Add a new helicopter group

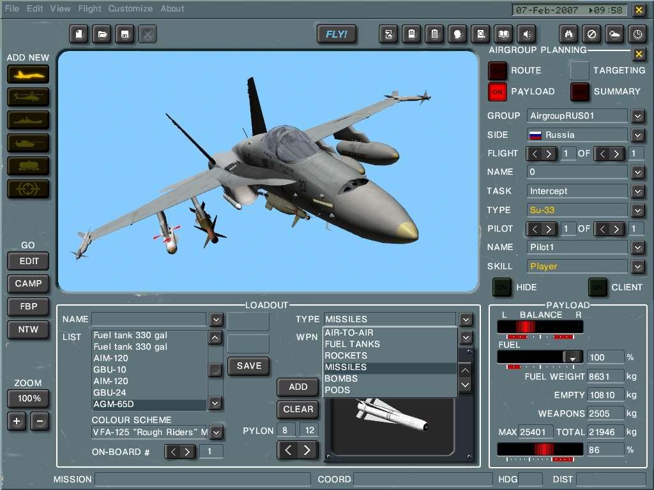click(x=28, y=98)
